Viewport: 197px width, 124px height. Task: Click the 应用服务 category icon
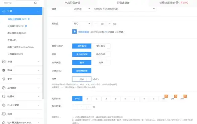[x=4, y=88]
